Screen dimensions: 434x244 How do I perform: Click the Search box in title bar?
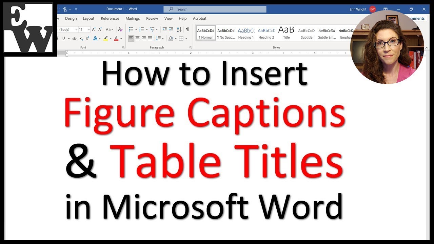point(215,9)
